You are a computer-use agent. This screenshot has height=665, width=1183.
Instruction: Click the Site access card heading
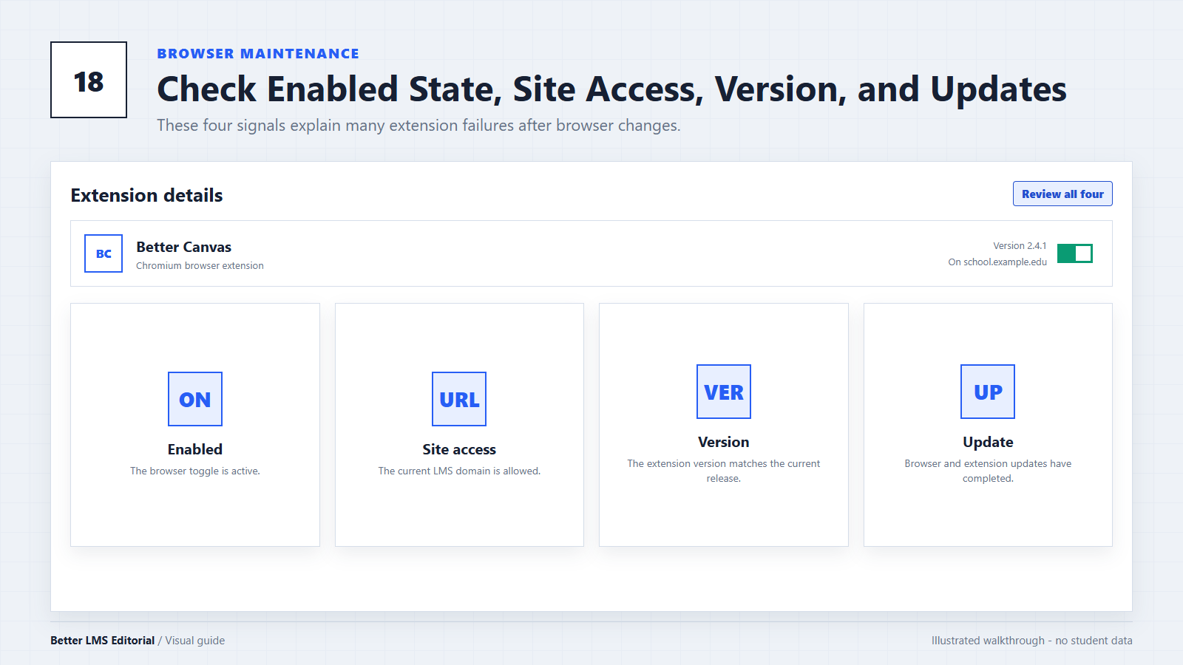pyautogui.click(x=459, y=449)
